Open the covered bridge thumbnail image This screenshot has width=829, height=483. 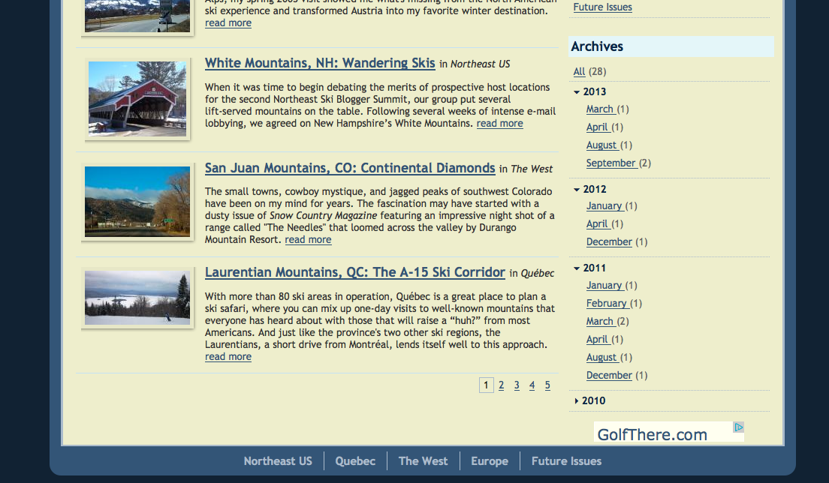tap(137, 99)
